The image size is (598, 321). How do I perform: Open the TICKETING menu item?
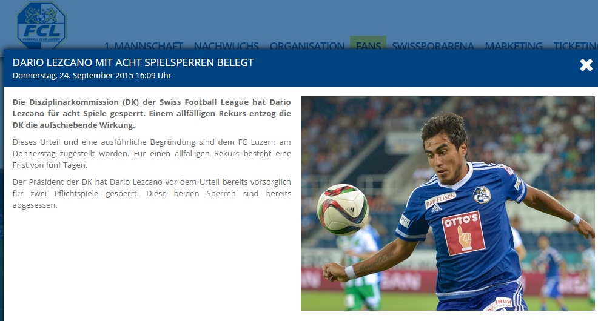tap(576, 45)
